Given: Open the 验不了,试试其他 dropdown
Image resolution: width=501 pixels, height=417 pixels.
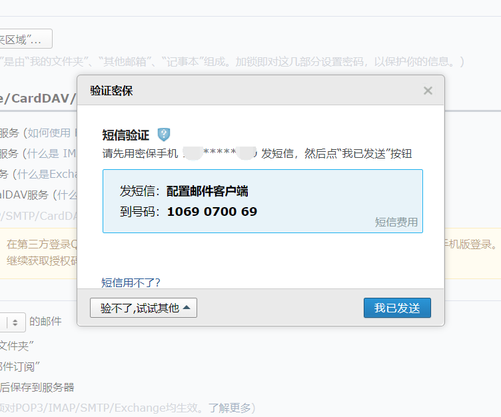Looking at the screenshot, I should 143,308.
